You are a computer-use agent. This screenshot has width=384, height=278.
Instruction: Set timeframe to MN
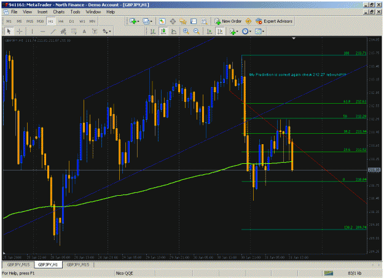coord(92,21)
